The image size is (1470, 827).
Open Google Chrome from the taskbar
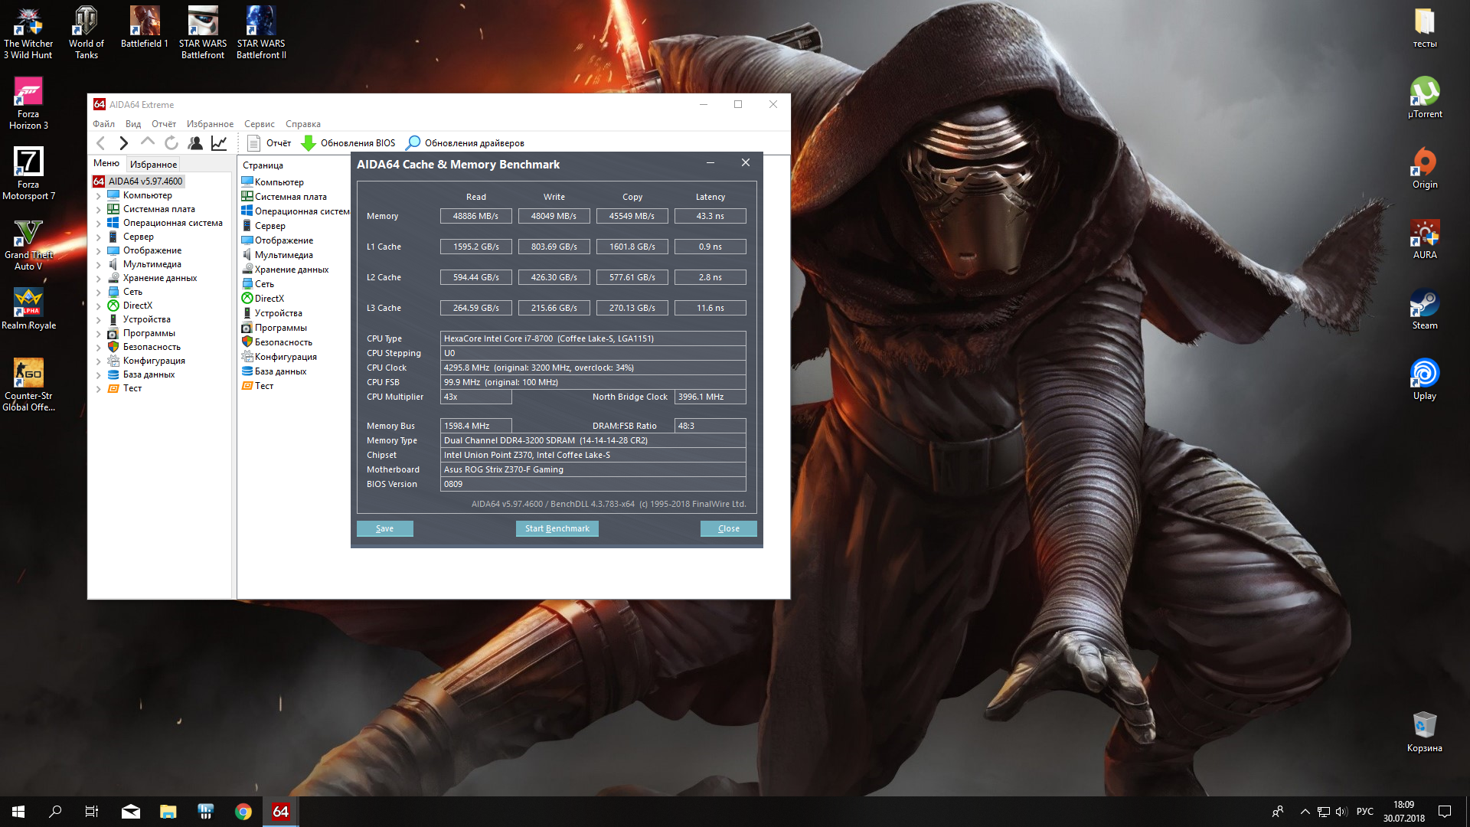243,812
